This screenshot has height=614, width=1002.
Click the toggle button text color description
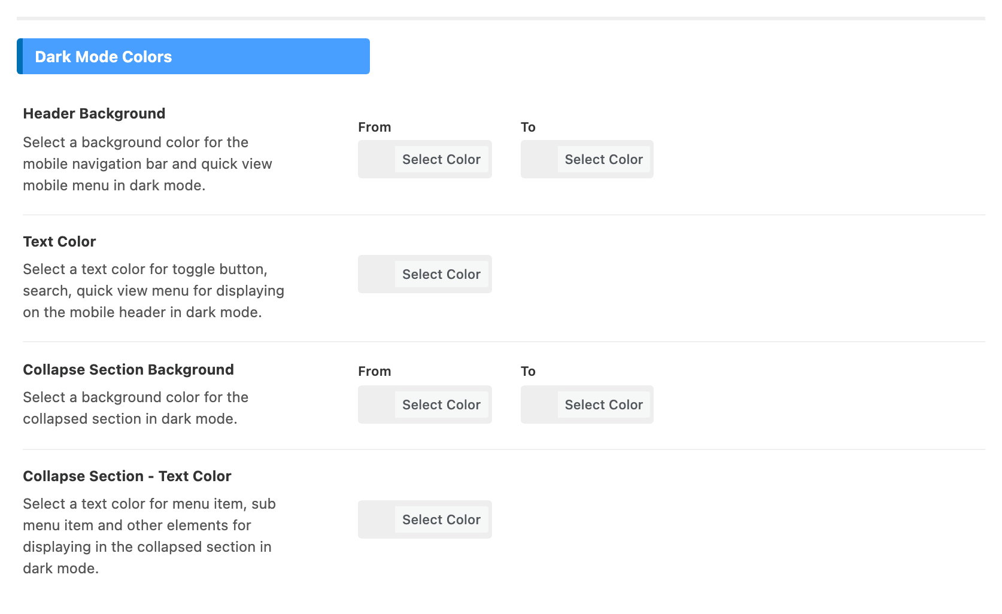point(153,291)
